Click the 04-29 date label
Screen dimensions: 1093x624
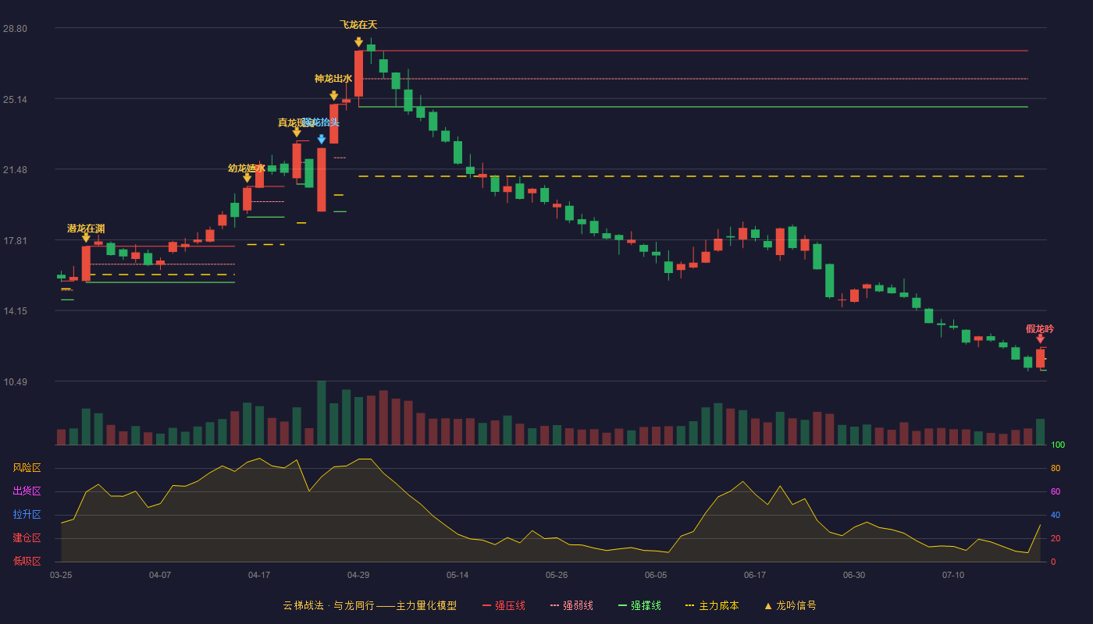(358, 575)
